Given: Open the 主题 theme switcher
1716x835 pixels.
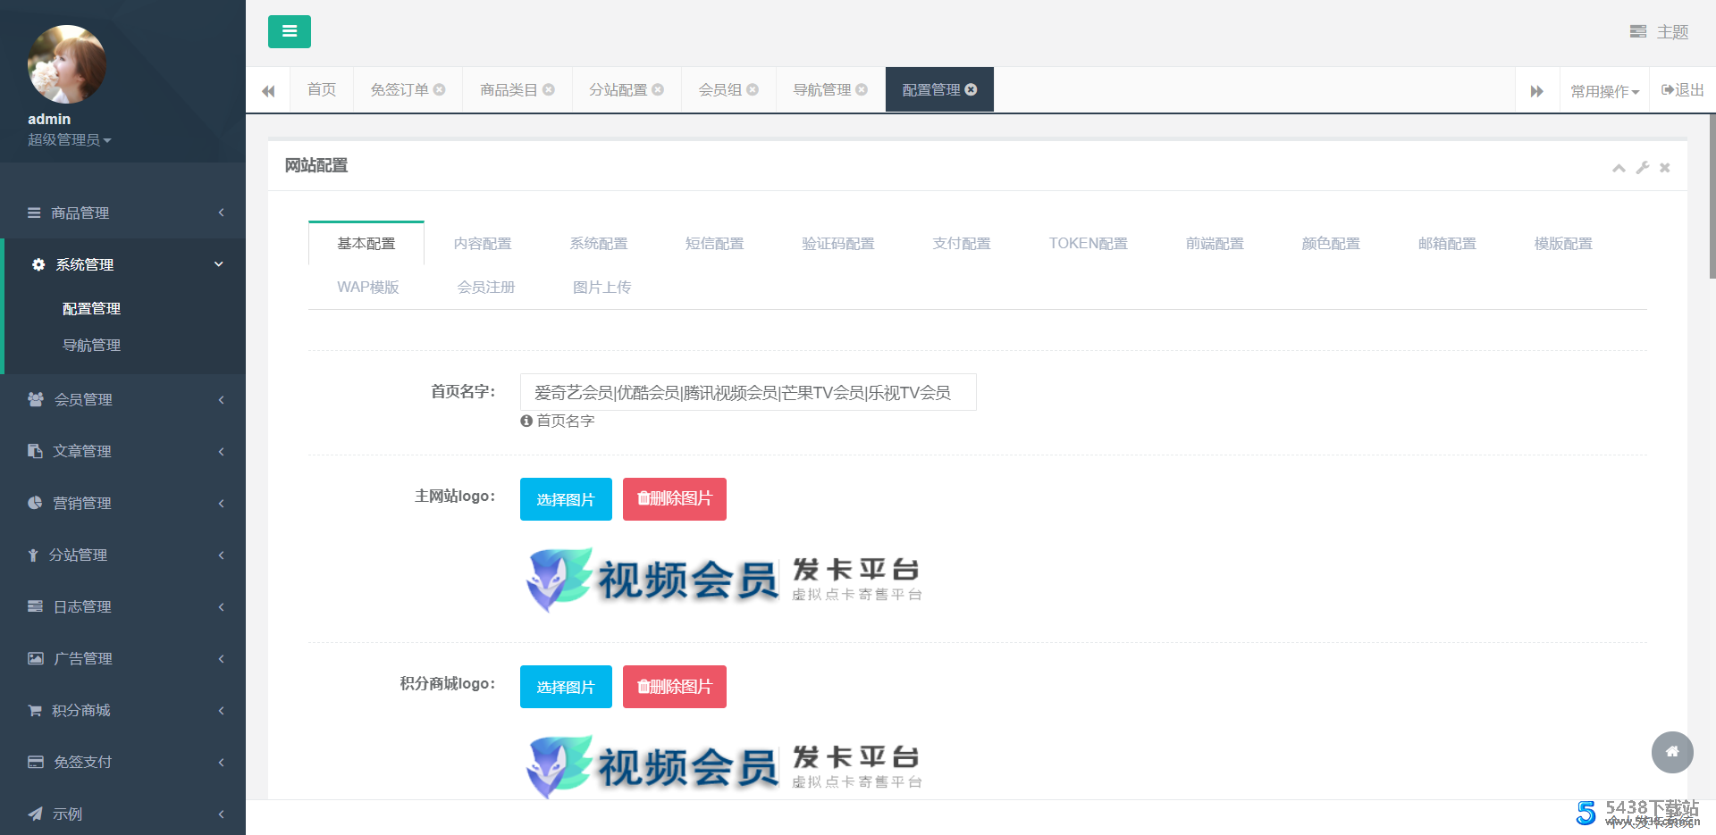Looking at the screenshot, I should pos(1659,32).
